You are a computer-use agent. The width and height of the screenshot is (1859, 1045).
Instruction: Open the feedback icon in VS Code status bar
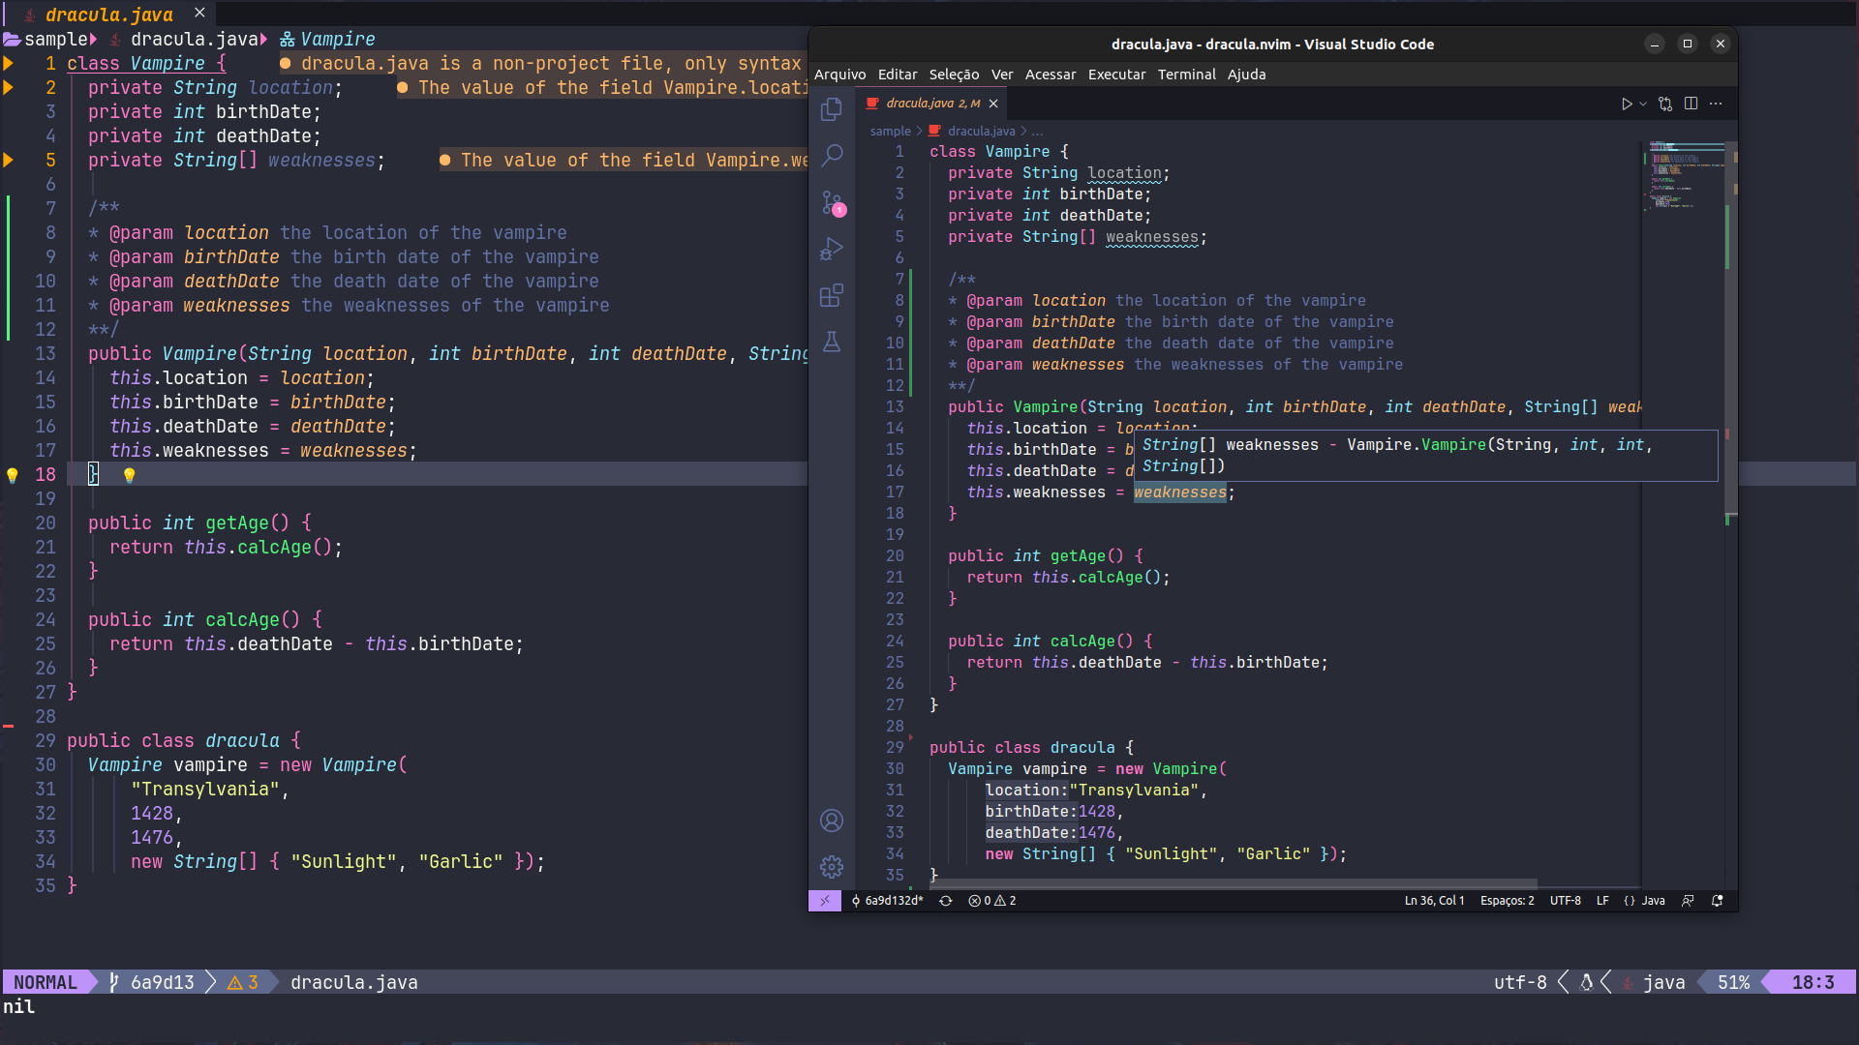click(x=1688, y=901)
